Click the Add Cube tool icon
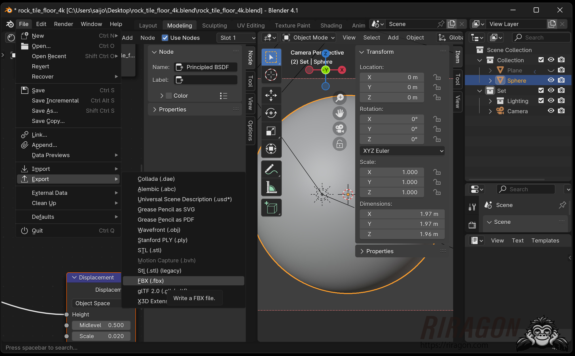 click(x=271, y=208)
